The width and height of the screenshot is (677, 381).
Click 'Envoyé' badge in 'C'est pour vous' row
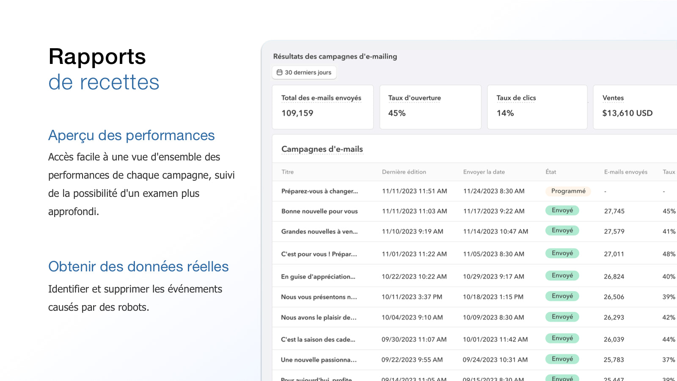562,253
